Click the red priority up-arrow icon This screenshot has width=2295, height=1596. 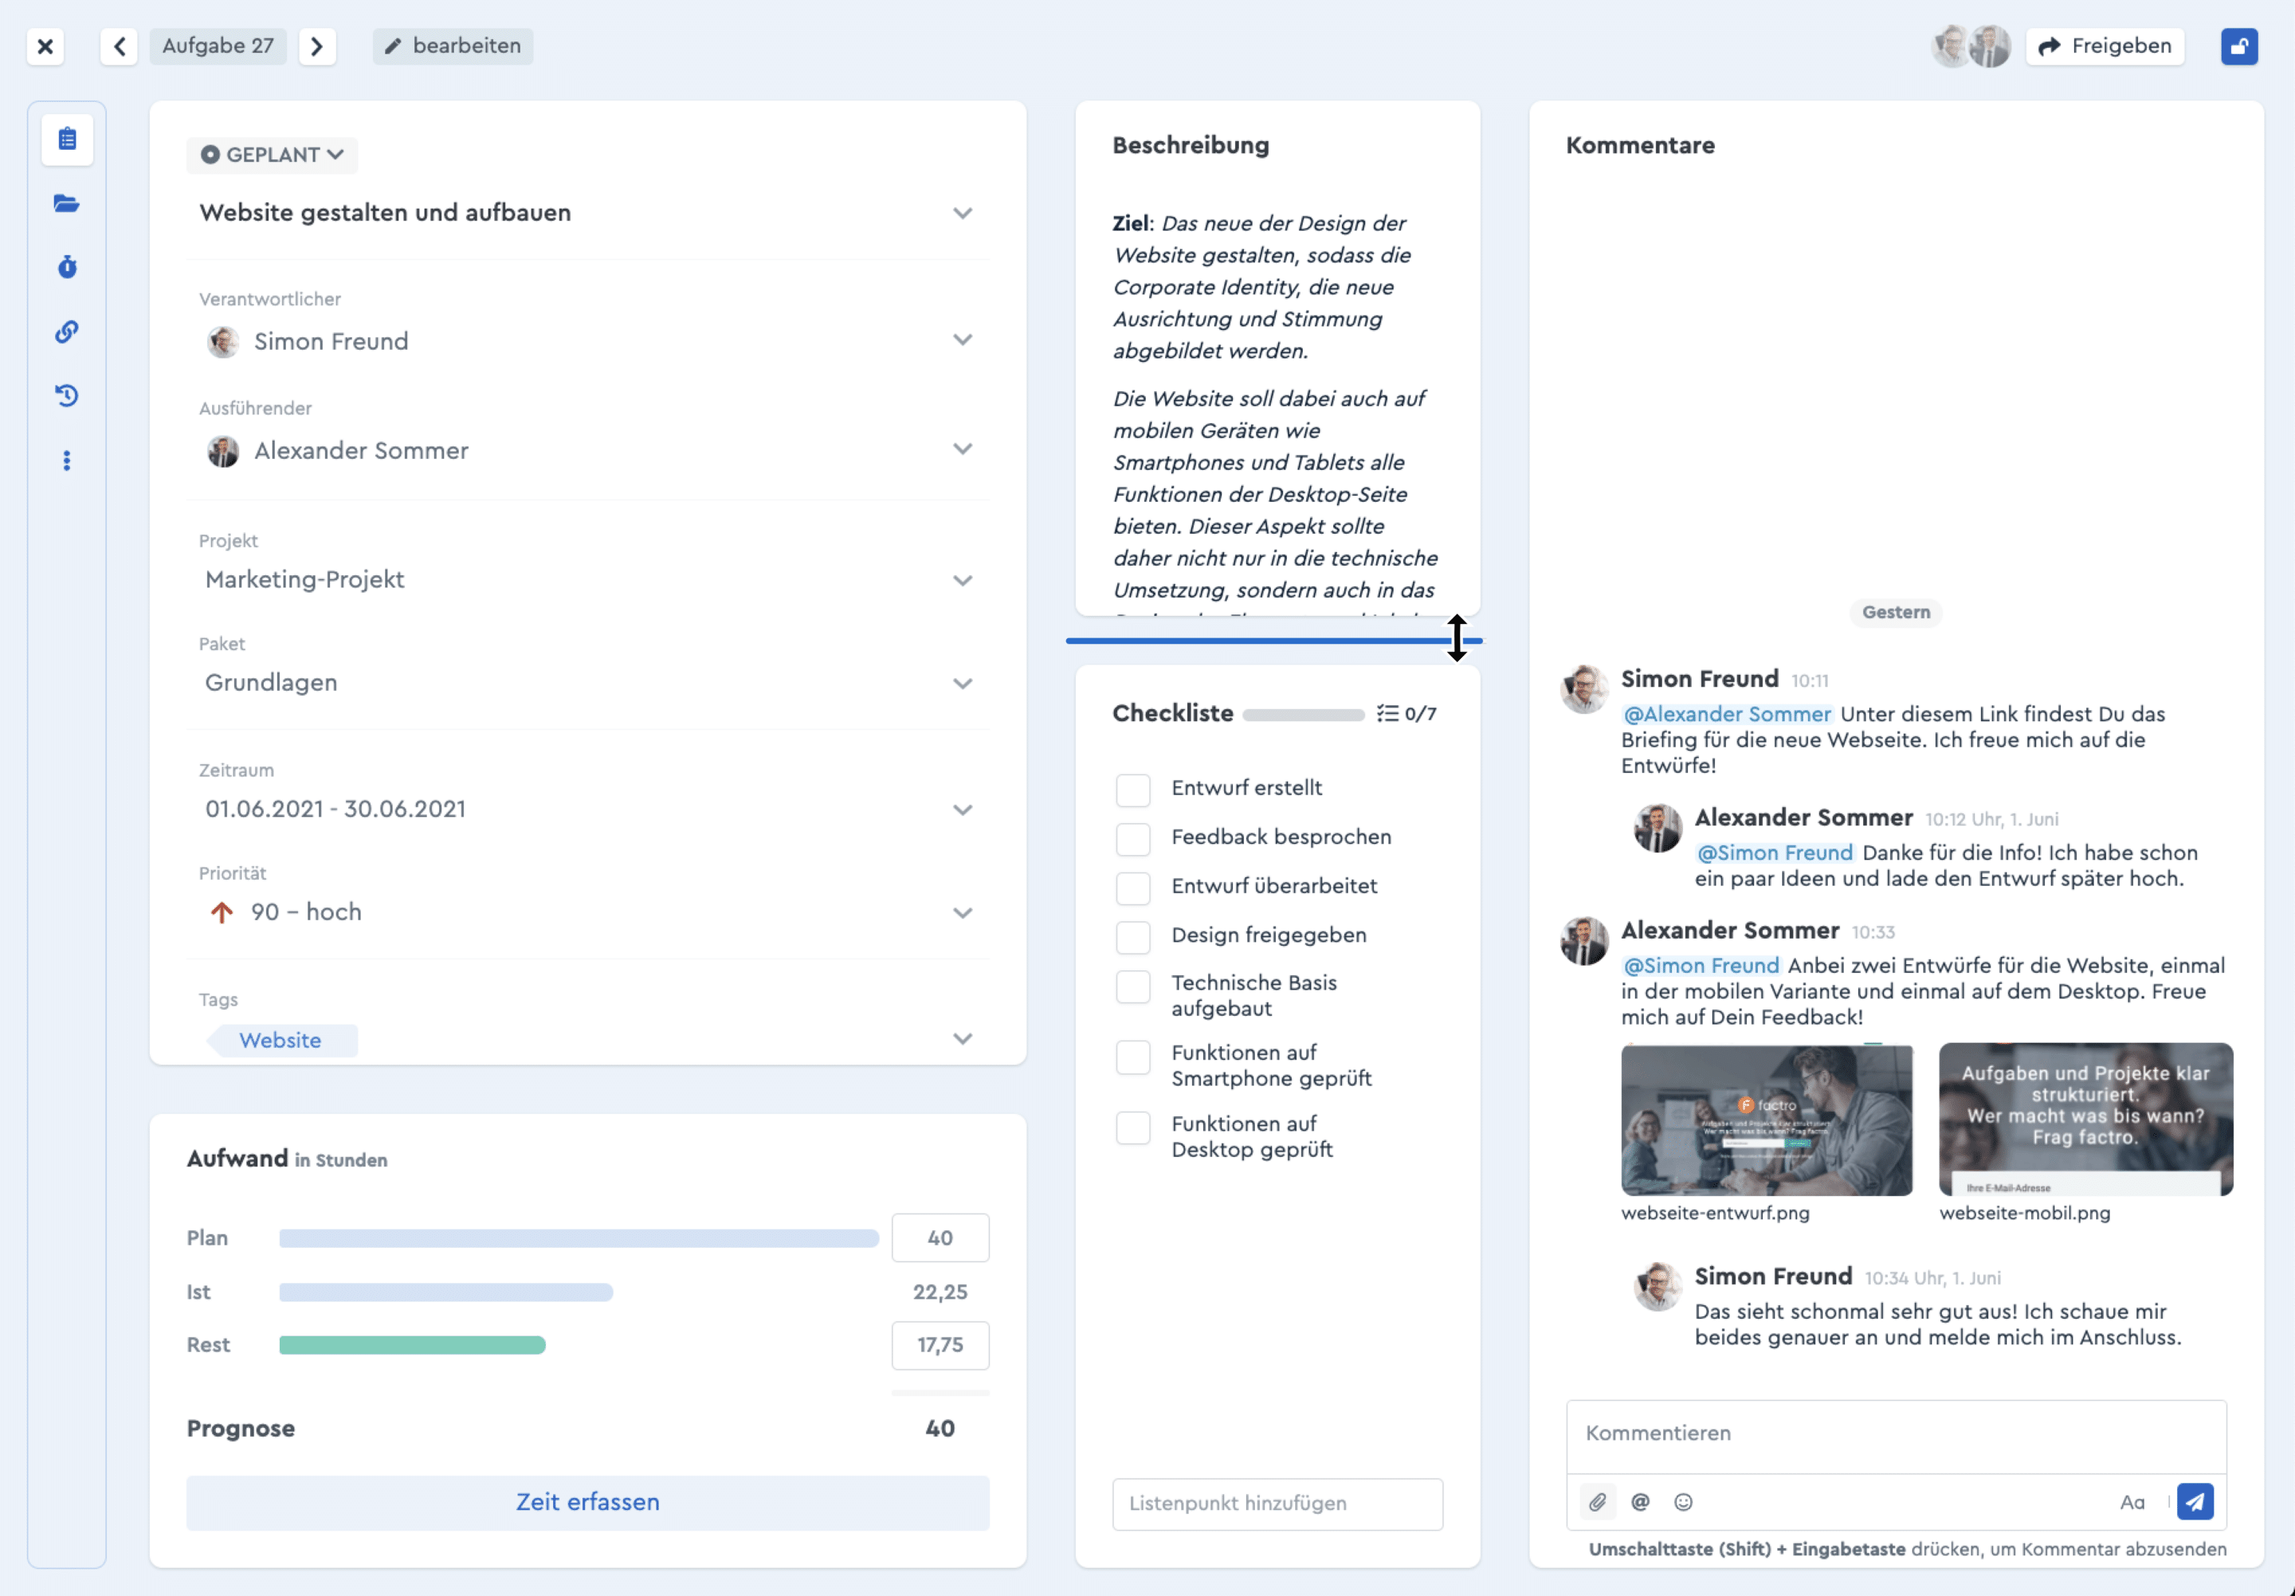[x=222, y=912]
